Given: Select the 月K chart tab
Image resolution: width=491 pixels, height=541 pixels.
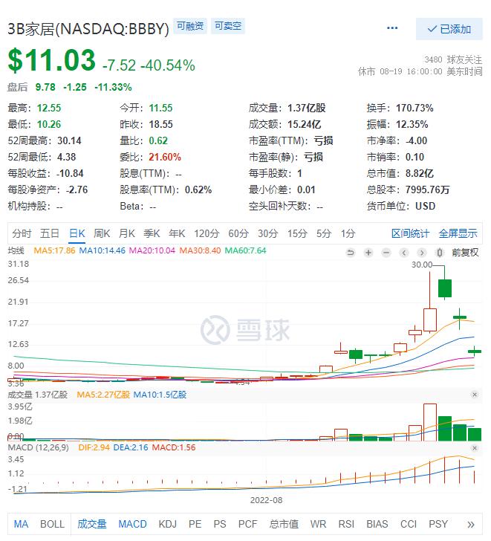Looking at the screenshot, I should coord(126,233).
